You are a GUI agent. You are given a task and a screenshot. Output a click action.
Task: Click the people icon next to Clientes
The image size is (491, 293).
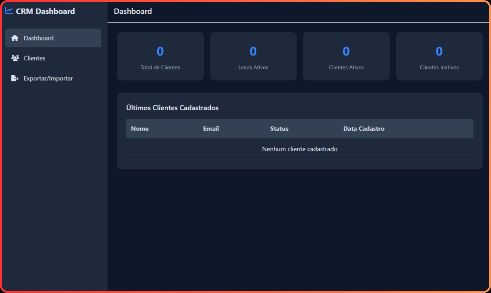(15, 58)
